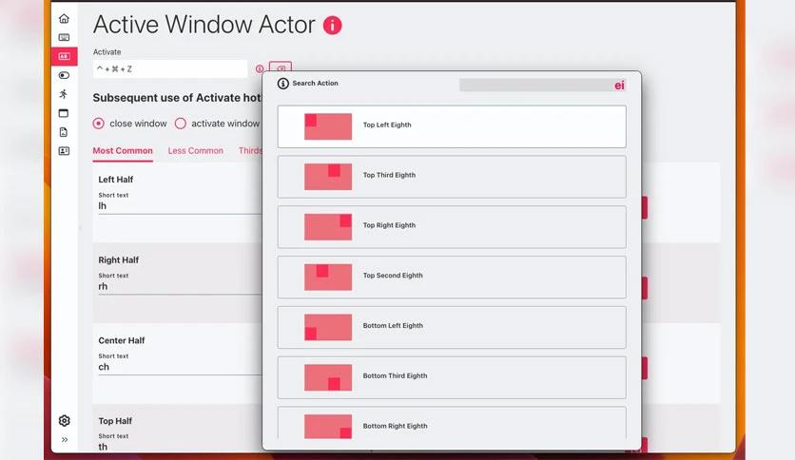
Task: Switch to the Thirds tab
Action: pos(250,151)
